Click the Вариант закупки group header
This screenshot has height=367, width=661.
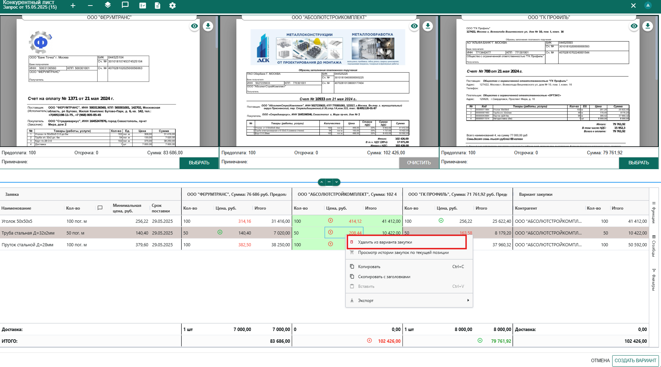click(x=536, y=194)
